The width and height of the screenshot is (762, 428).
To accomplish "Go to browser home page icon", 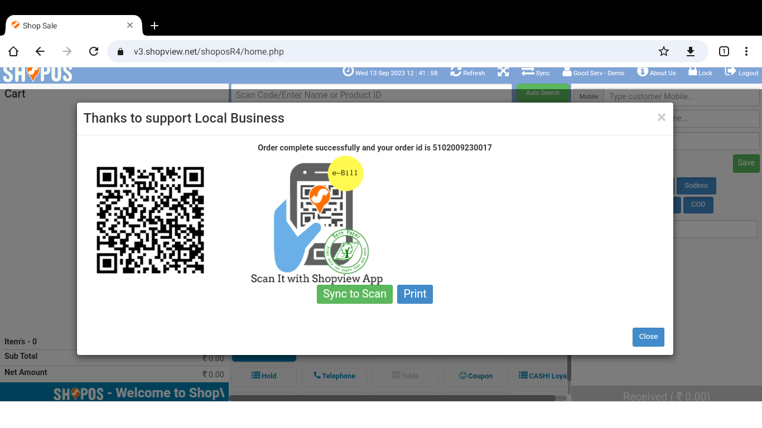I will [13, 51].
